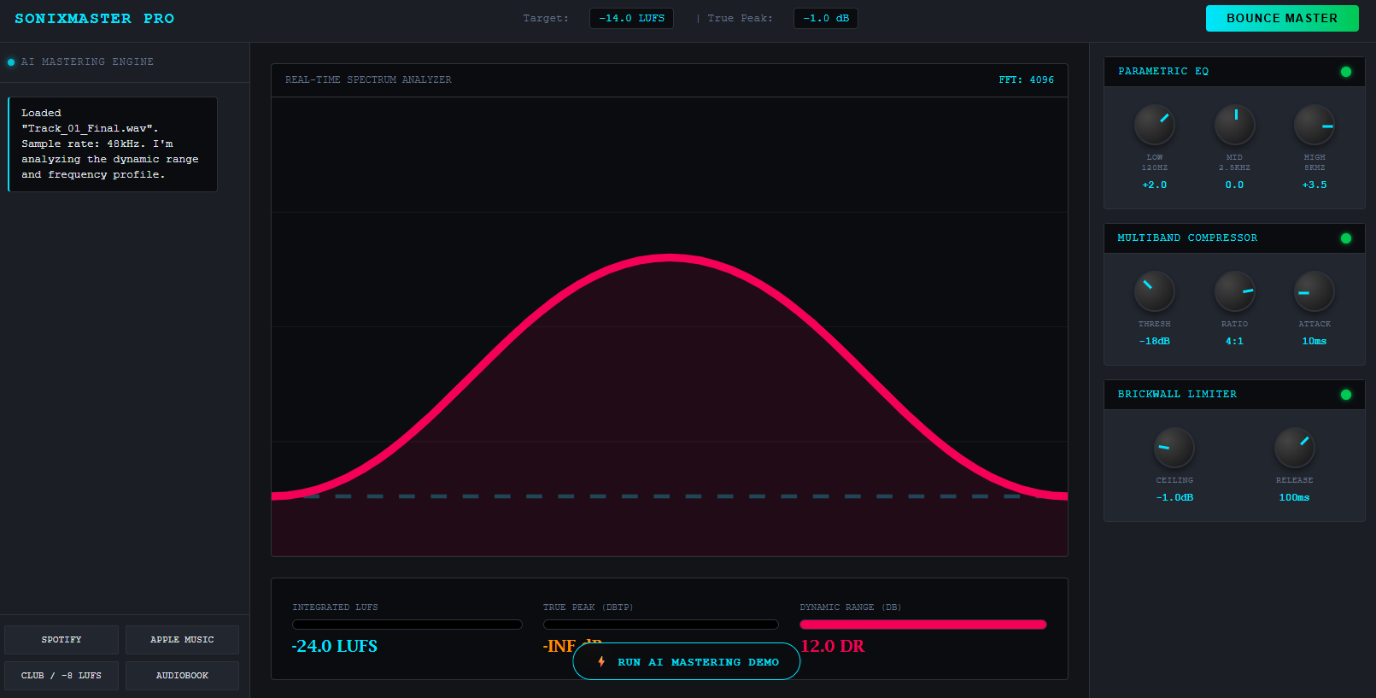Click the 100ms release value

coord(1294,497)
